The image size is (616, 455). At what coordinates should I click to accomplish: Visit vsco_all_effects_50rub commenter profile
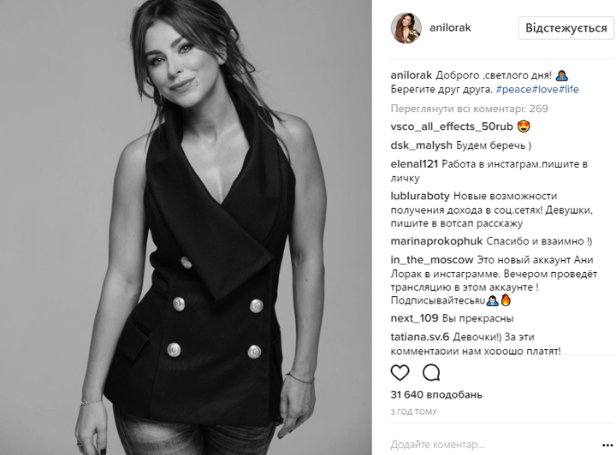[452, 127]
